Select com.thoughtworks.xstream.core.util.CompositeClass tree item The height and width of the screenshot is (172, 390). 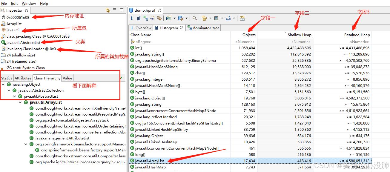80,156
